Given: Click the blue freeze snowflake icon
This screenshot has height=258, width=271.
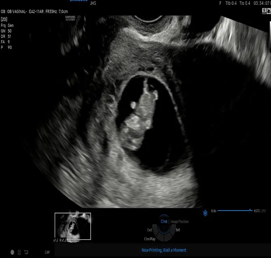Looking at the screenshot, I should [205, 213].
